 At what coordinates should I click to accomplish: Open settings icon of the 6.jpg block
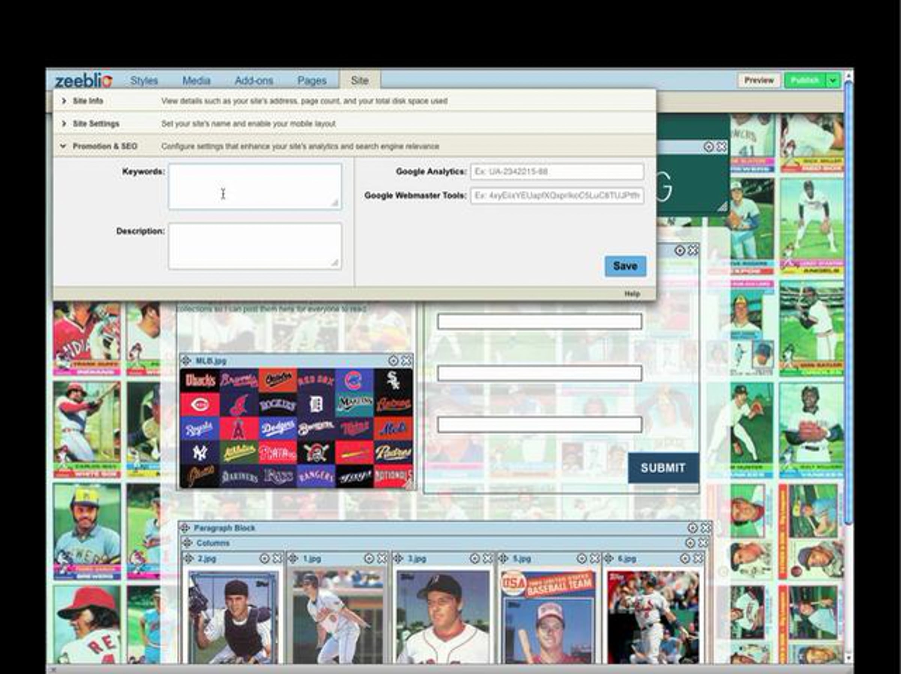685,558
